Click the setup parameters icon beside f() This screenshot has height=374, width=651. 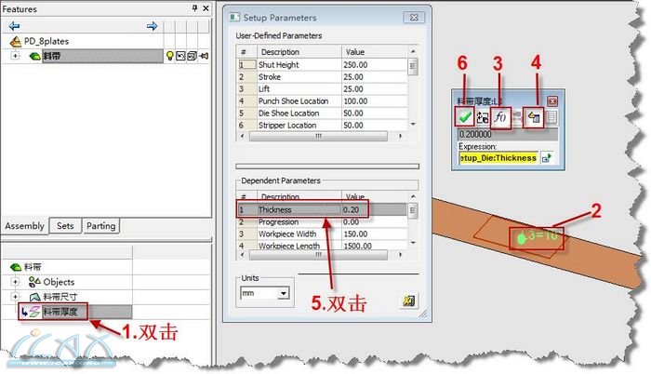pos(534,117)
